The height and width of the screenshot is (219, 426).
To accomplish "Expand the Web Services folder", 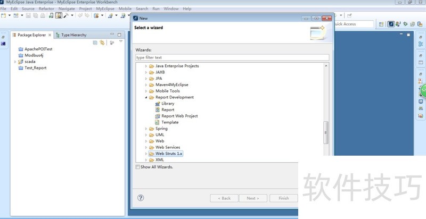I will tap(146, 147).
